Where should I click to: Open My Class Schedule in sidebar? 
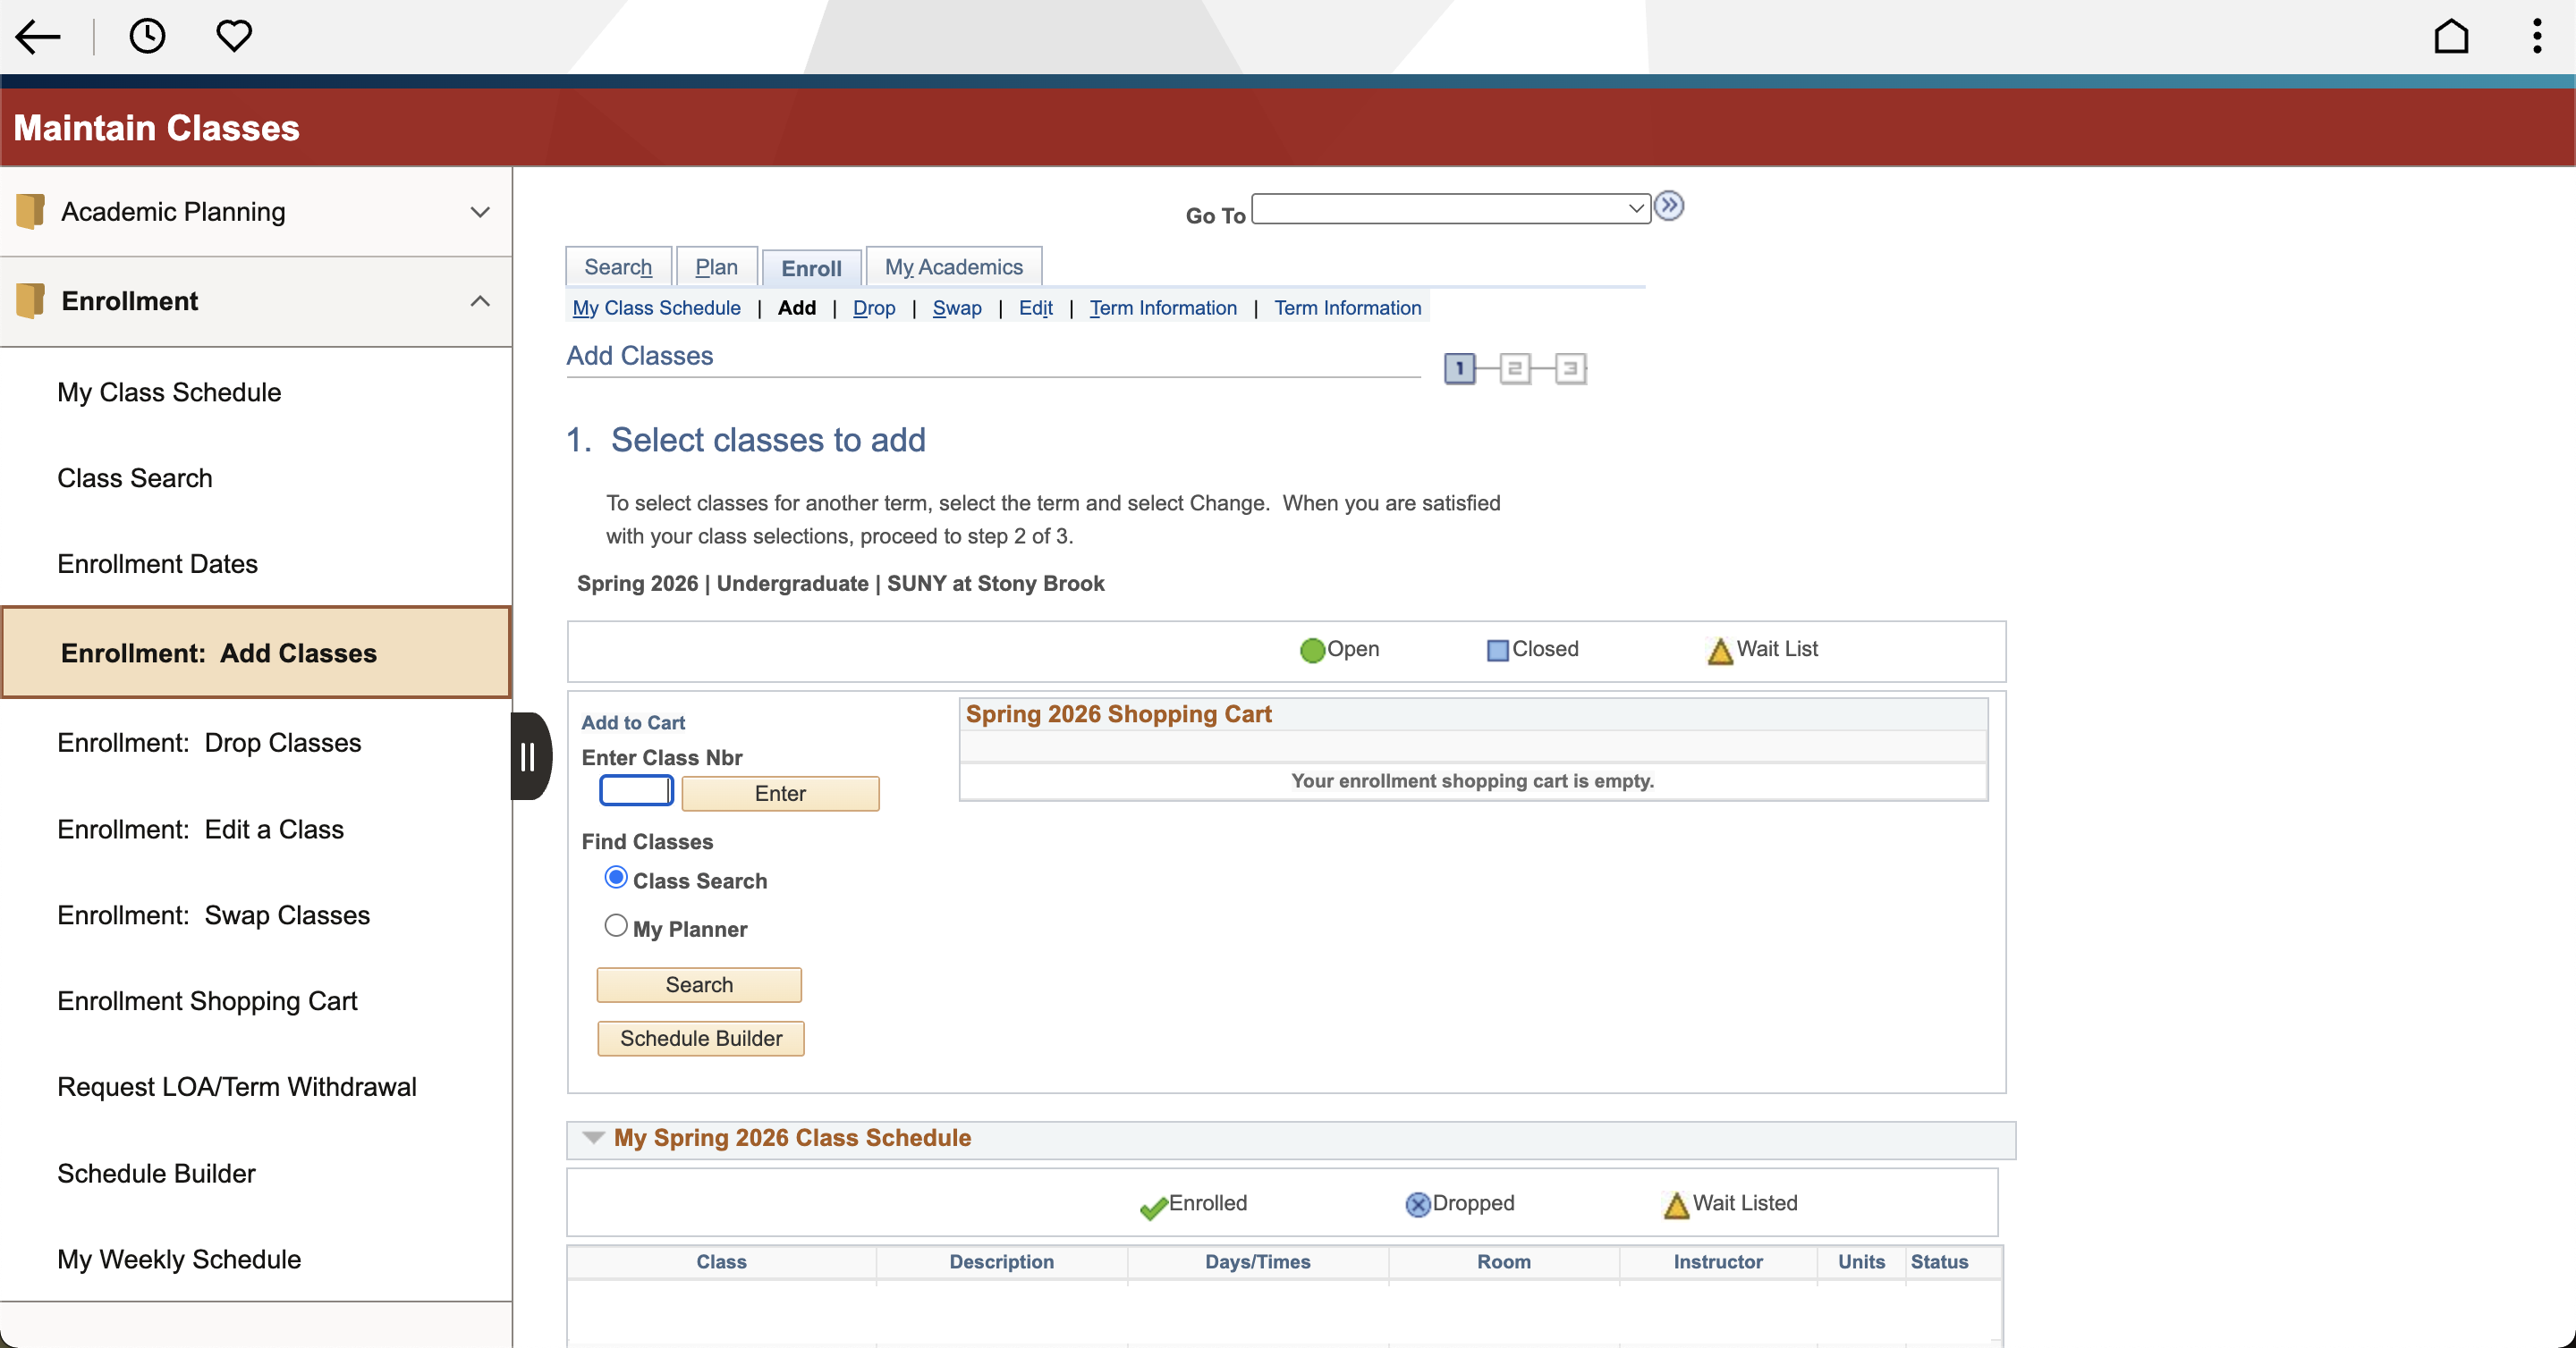point(169,392)
